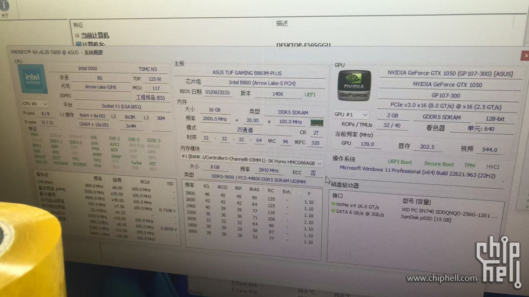Click the UEFI Boot indicator

point(400,162)
